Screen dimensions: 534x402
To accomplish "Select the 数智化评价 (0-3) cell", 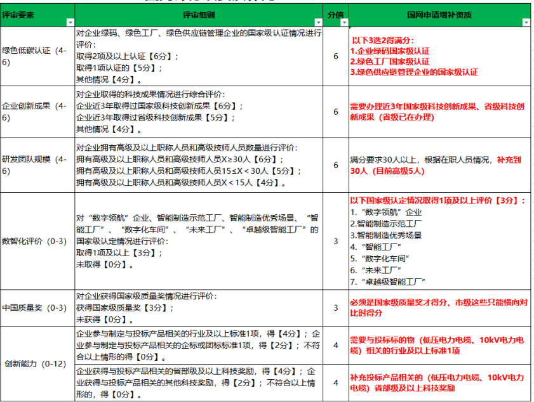I will 37,241.
